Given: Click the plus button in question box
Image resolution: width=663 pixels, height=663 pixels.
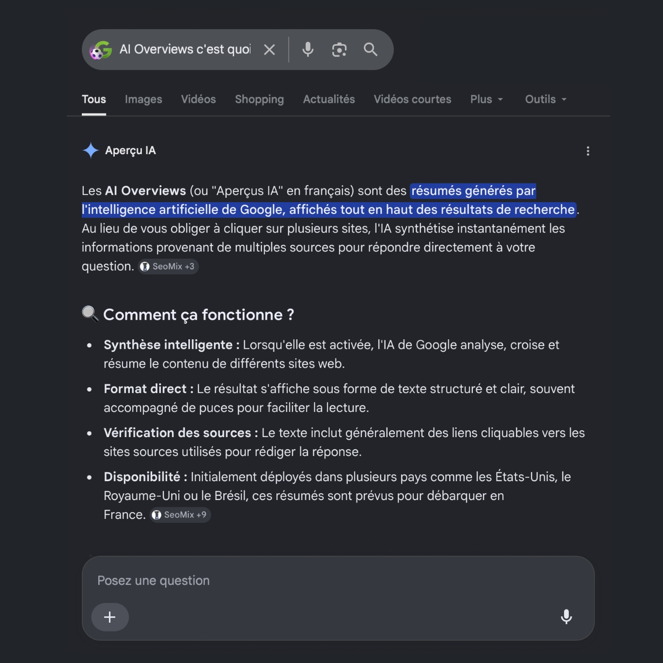Looking at the screenshot, I should 110,617.
